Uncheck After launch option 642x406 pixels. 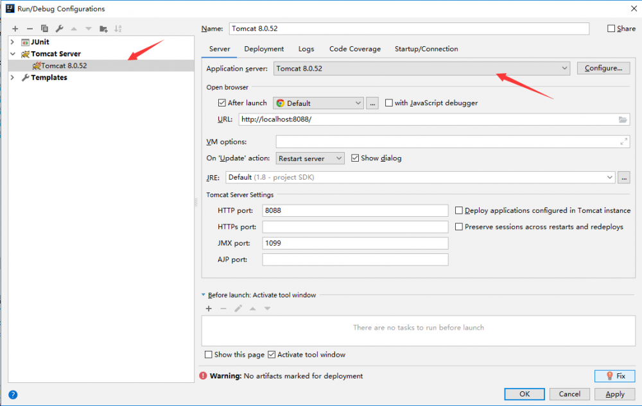222,103
